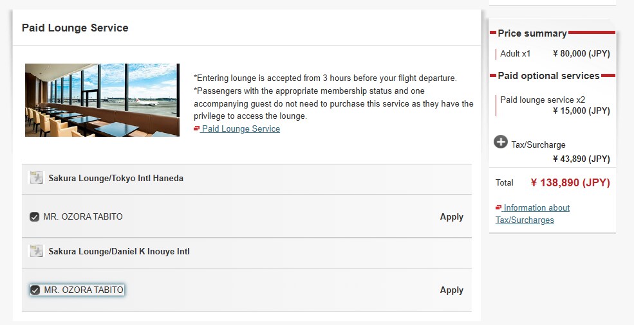Click the red icon before Paid Lounge Service link
This screenshot has height=325, width=634.
pos(196,128)
